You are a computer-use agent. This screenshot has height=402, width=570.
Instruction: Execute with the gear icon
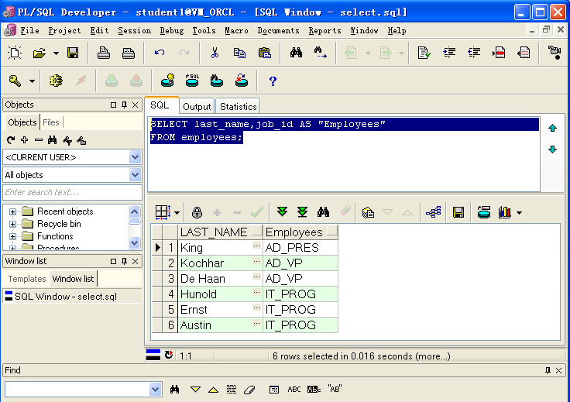[56, 81]
